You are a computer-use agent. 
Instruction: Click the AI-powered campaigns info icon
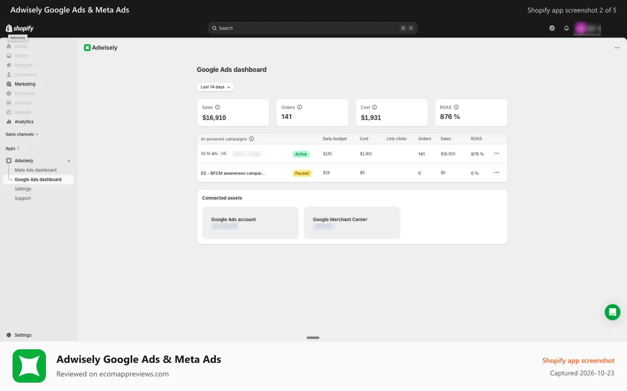click(251, 139)
